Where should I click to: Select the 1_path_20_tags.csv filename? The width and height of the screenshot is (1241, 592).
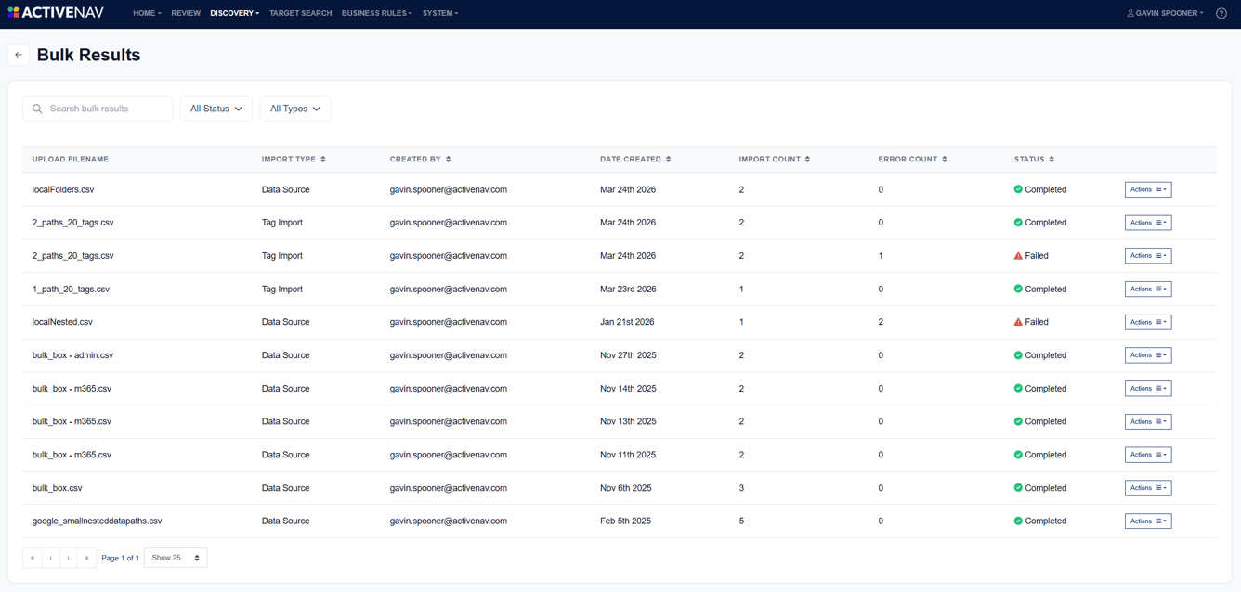point(71,289)
